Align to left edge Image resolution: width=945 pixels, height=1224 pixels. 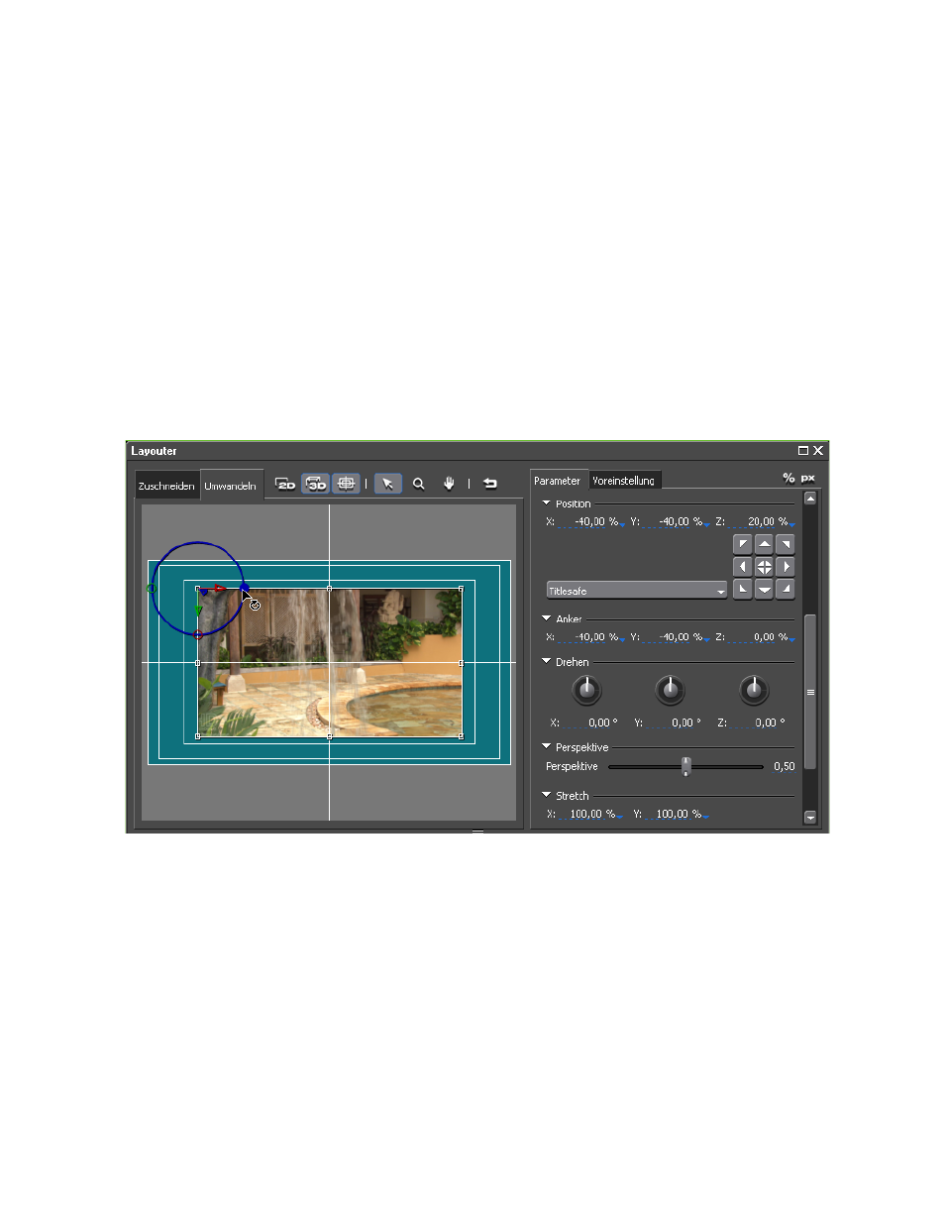tap(743, 567)
